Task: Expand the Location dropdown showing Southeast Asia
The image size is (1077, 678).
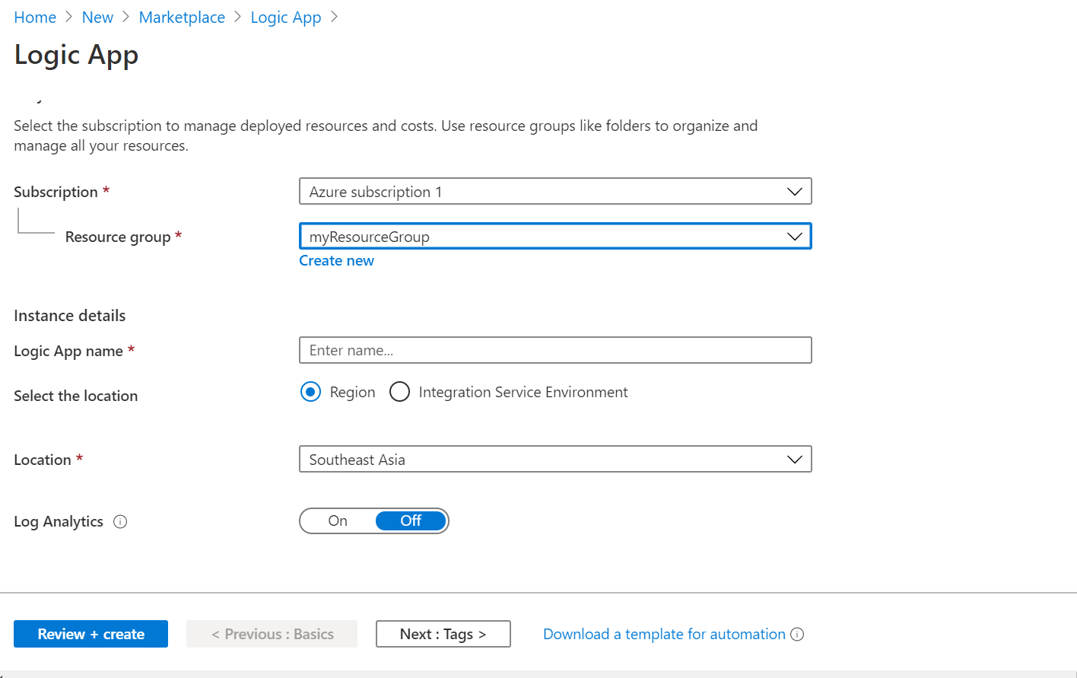Action: (555, 459)
